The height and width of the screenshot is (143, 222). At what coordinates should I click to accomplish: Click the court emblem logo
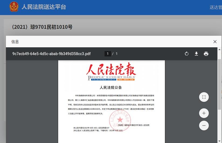(x=14, y=7)
